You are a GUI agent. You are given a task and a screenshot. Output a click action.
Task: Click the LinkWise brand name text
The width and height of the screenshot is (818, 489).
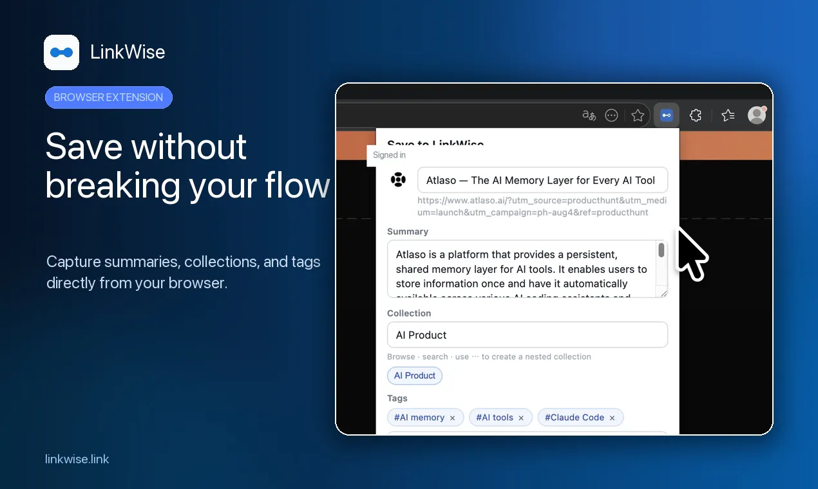[x=128, y=52]
